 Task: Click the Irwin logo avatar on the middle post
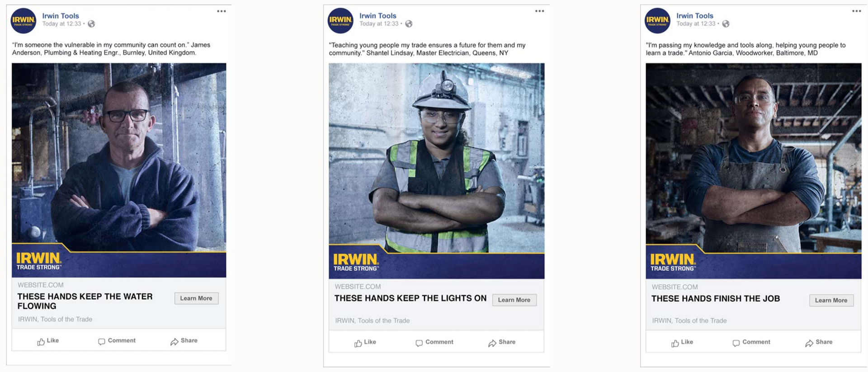point(340,21)
